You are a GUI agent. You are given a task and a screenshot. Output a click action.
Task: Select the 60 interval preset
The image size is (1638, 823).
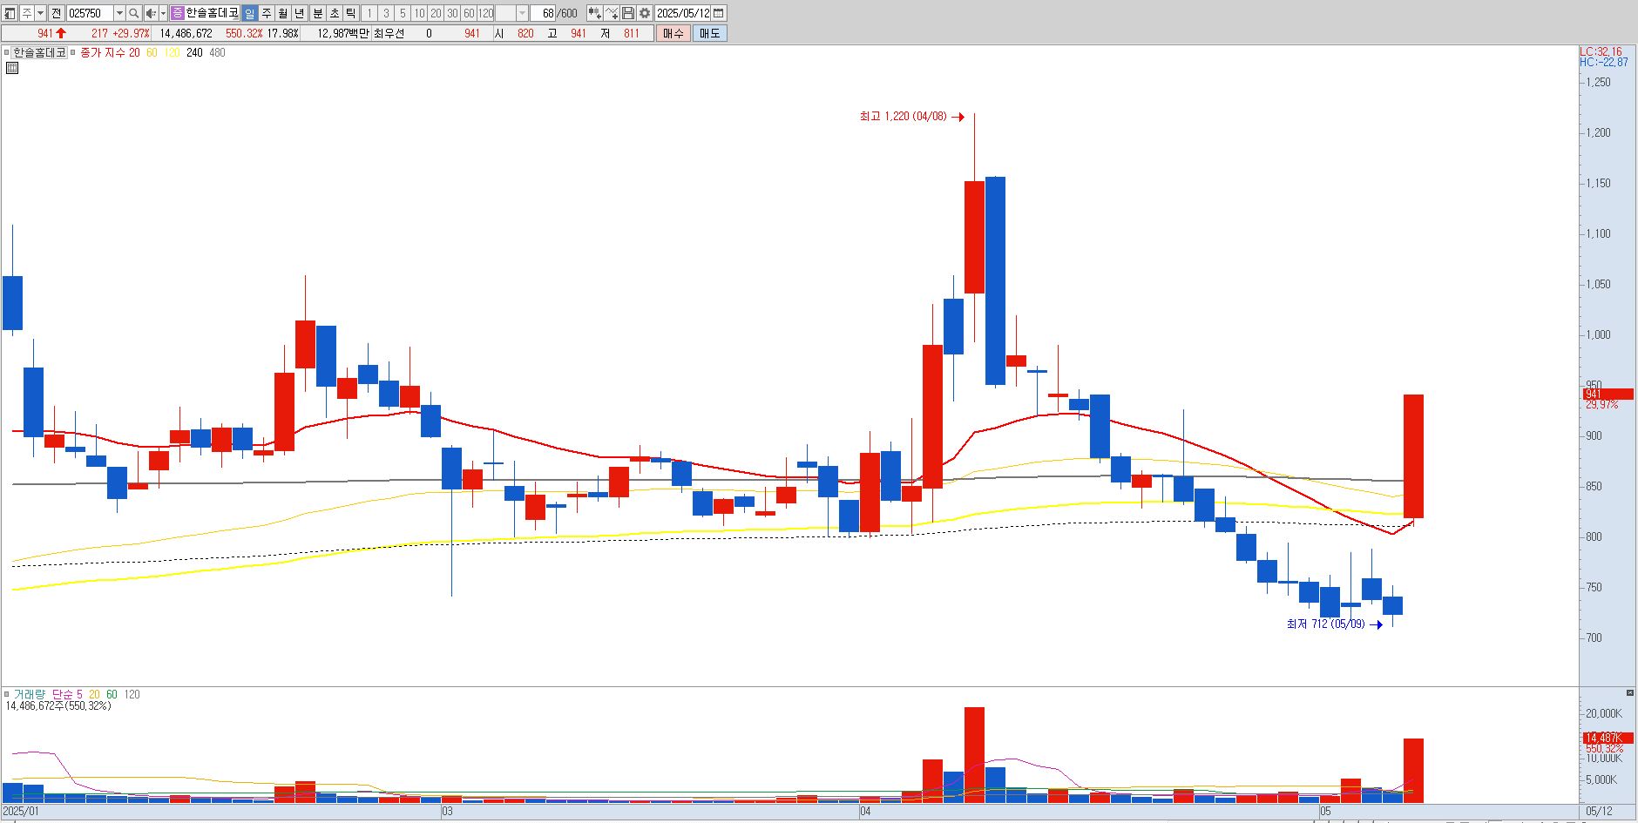point(469,13)
